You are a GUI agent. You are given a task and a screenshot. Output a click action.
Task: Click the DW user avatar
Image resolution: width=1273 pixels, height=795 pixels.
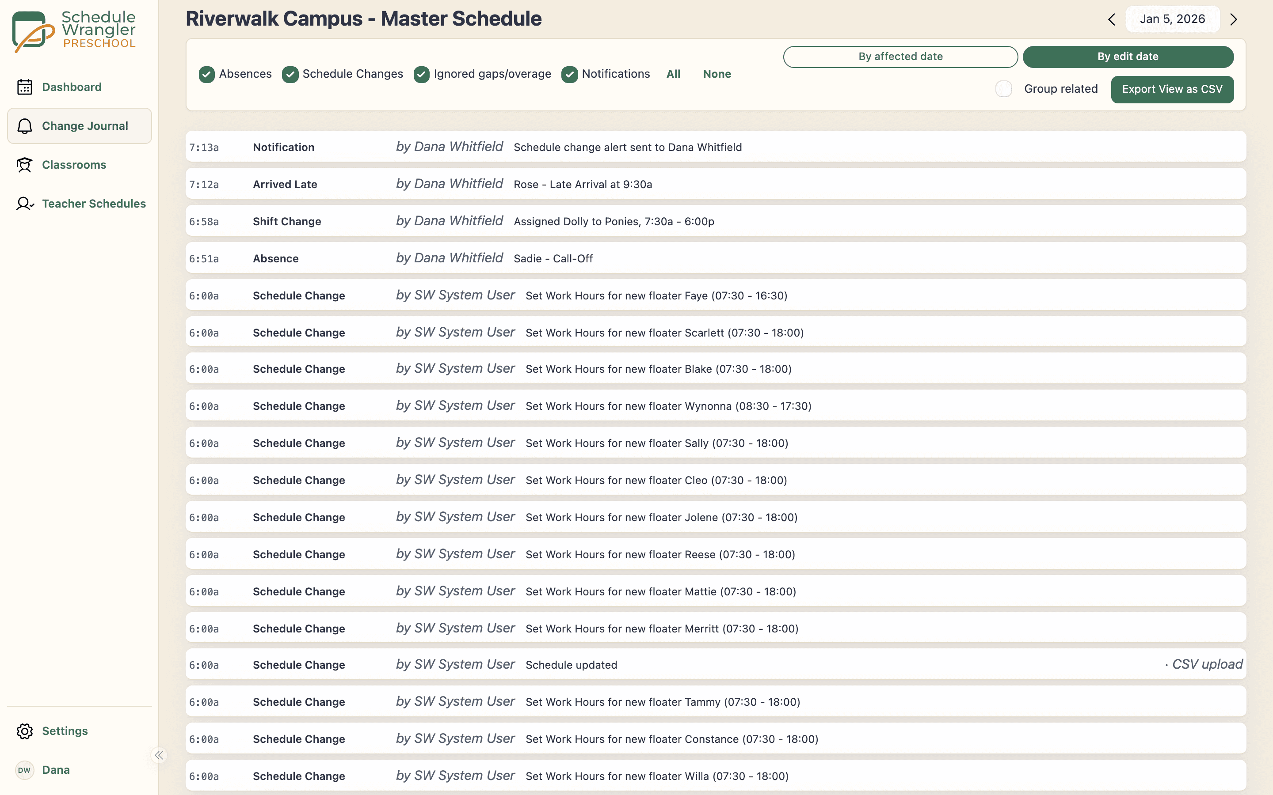[x=25, y=770]
